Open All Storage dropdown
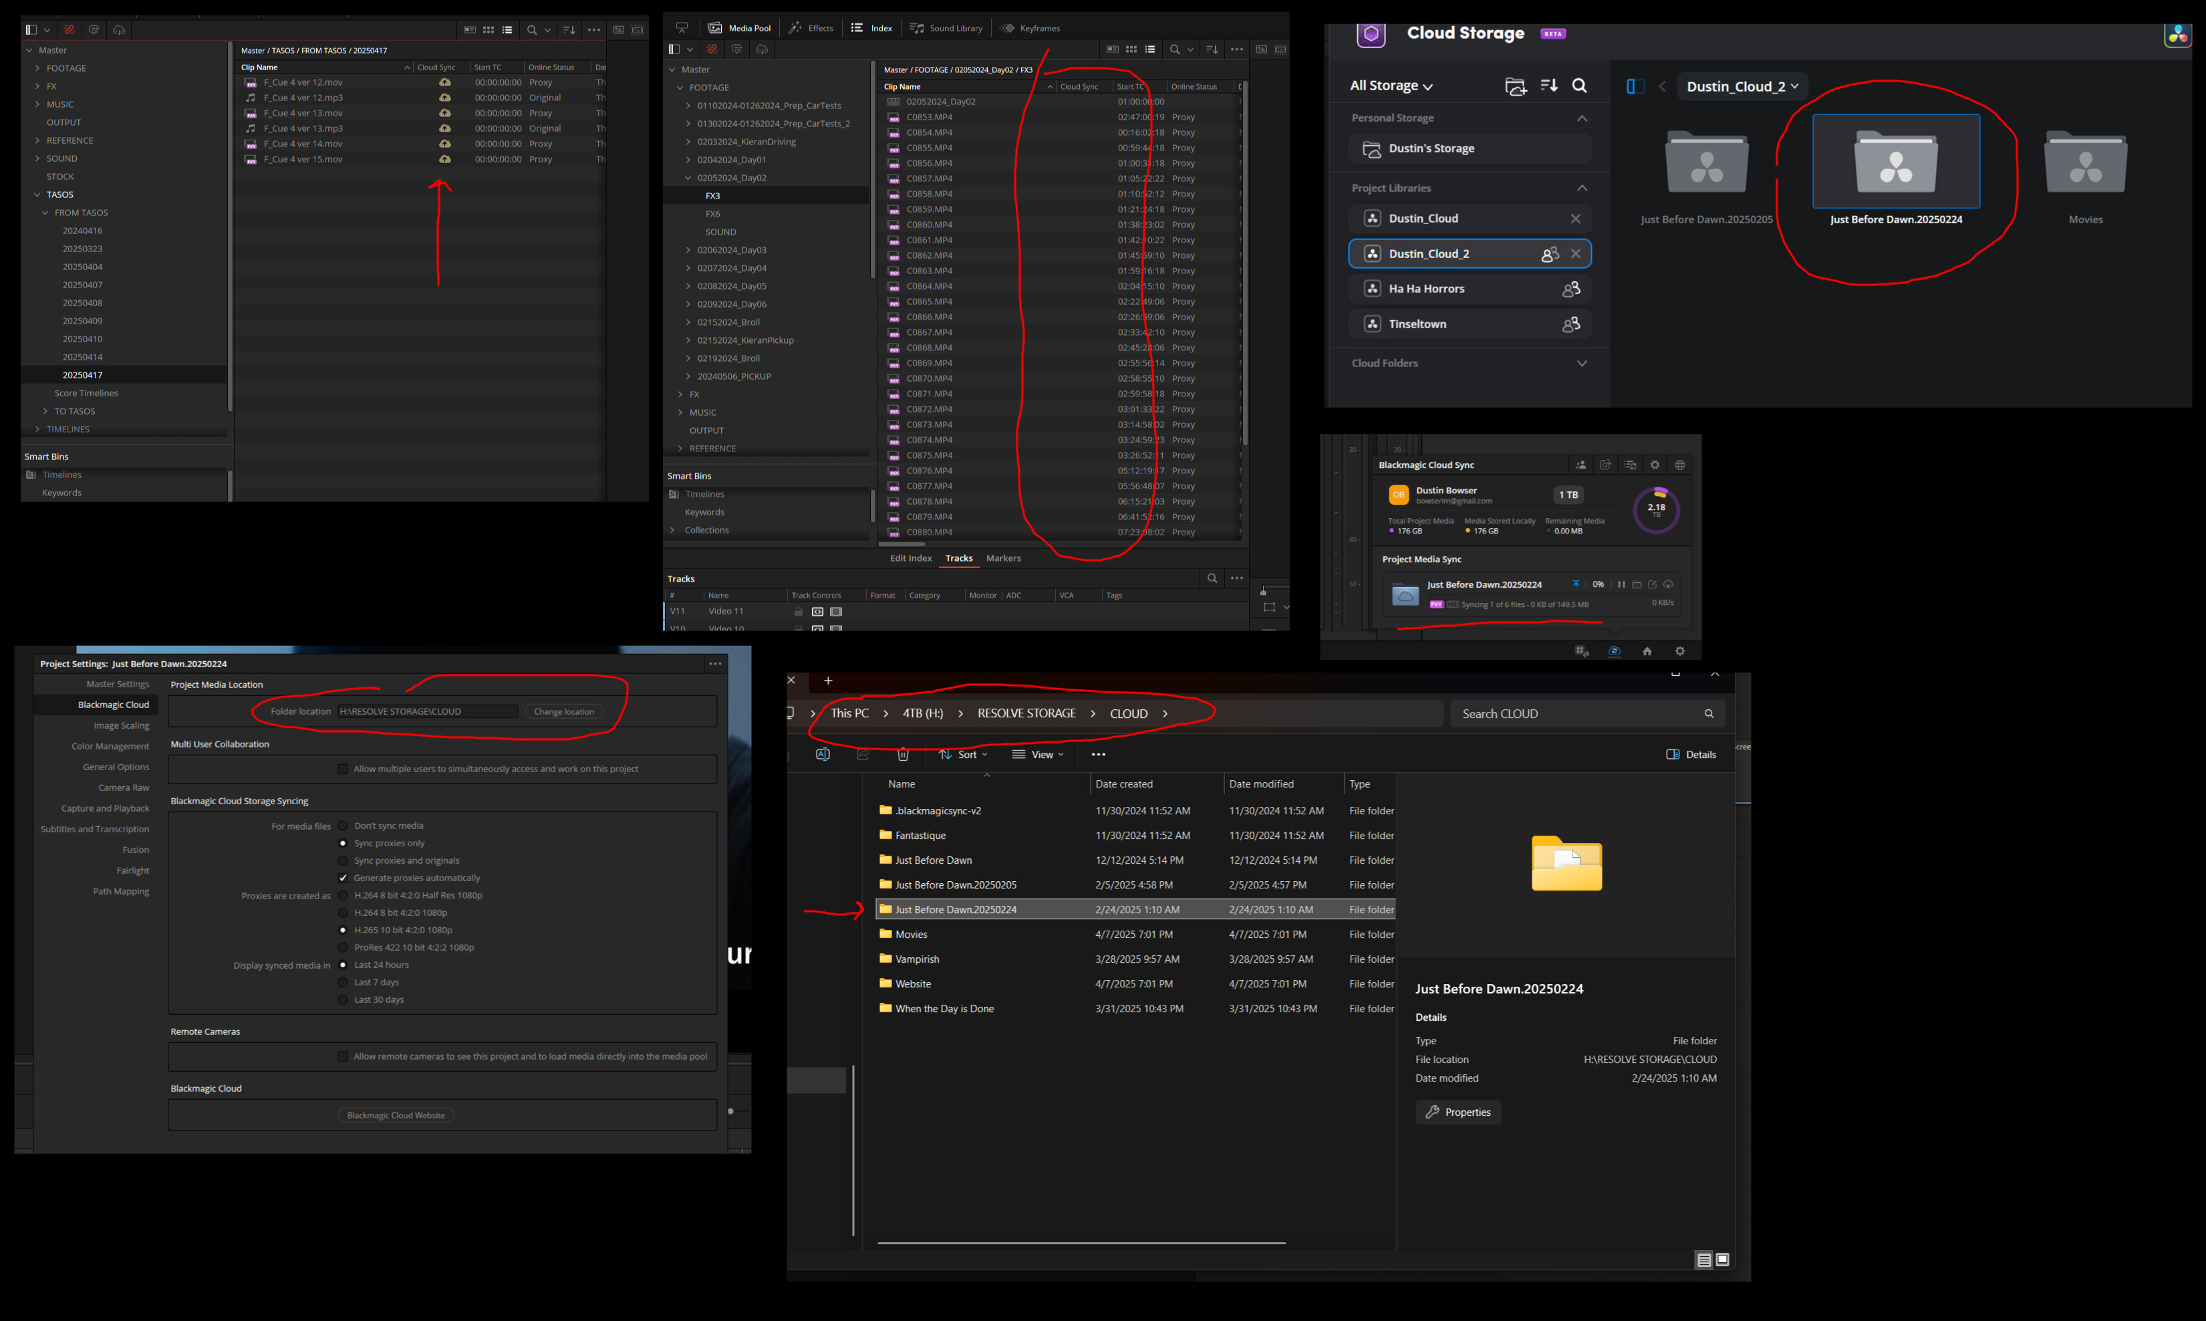The height and width of the screenshot is (1321, 2206). click(x=1391, y=86)
